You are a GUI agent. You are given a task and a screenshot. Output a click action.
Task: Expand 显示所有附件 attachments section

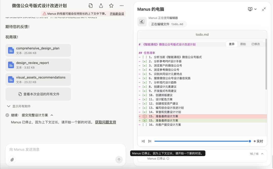[x=19, y=106]
